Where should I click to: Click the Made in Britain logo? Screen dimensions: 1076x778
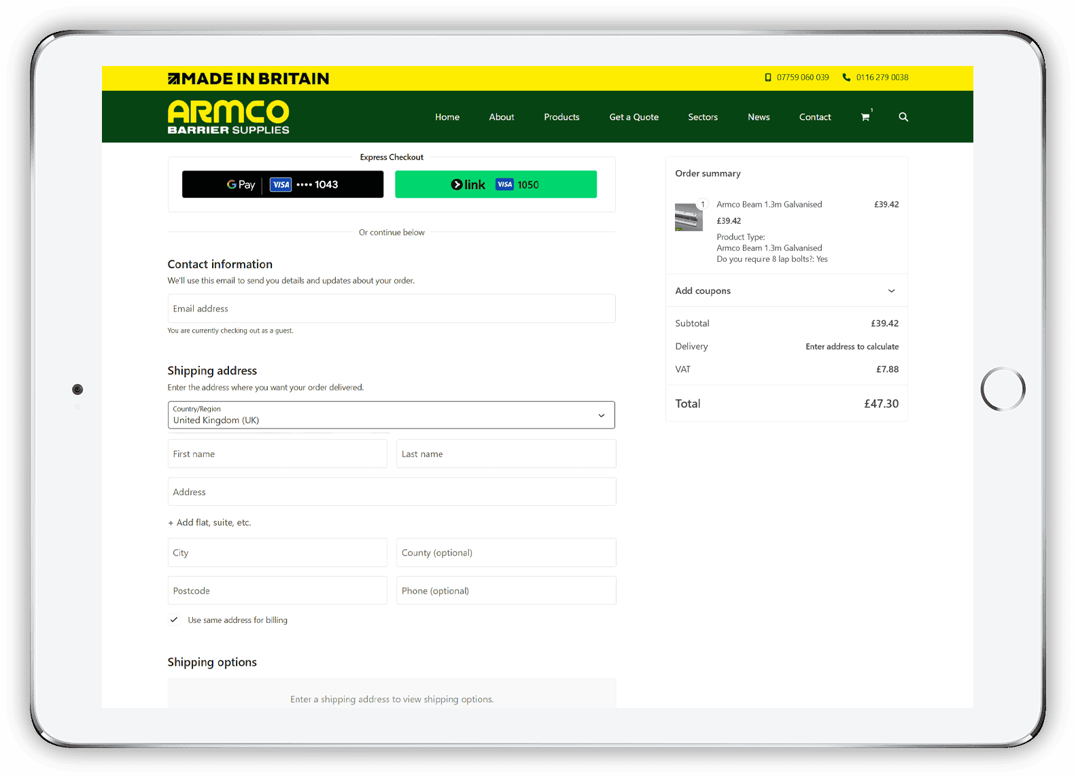tap(248, 79)
